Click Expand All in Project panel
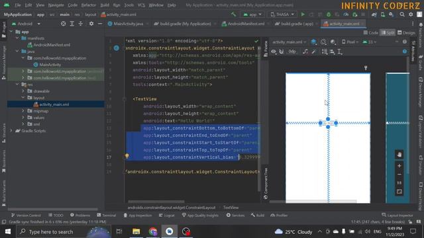424x238 pixels. coord(72,24)
